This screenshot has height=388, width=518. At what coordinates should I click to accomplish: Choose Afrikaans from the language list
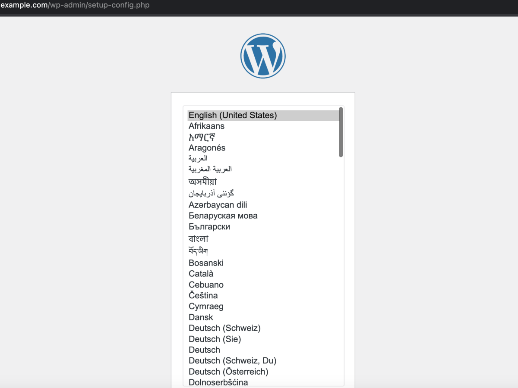coord(263,126)
